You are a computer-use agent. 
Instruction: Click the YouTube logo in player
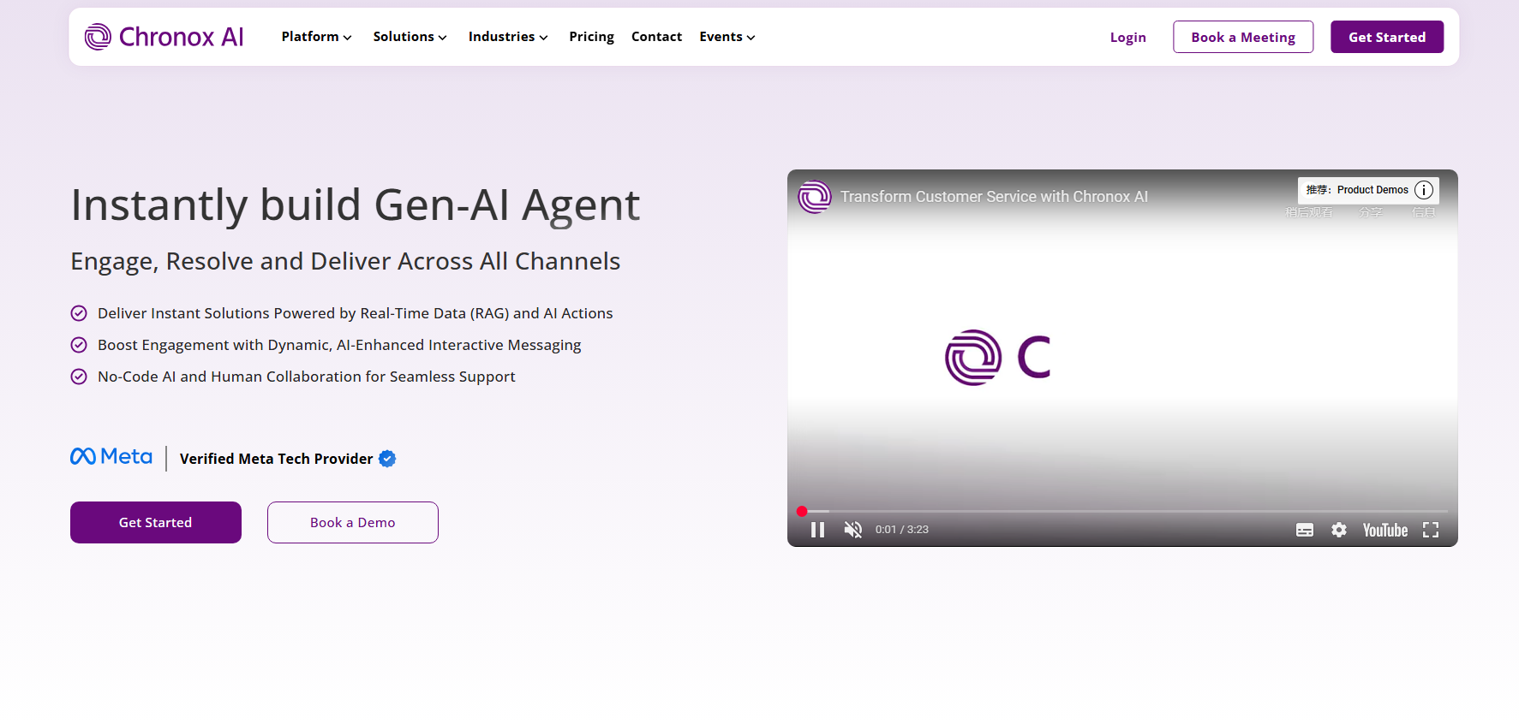coord(1384,530)
